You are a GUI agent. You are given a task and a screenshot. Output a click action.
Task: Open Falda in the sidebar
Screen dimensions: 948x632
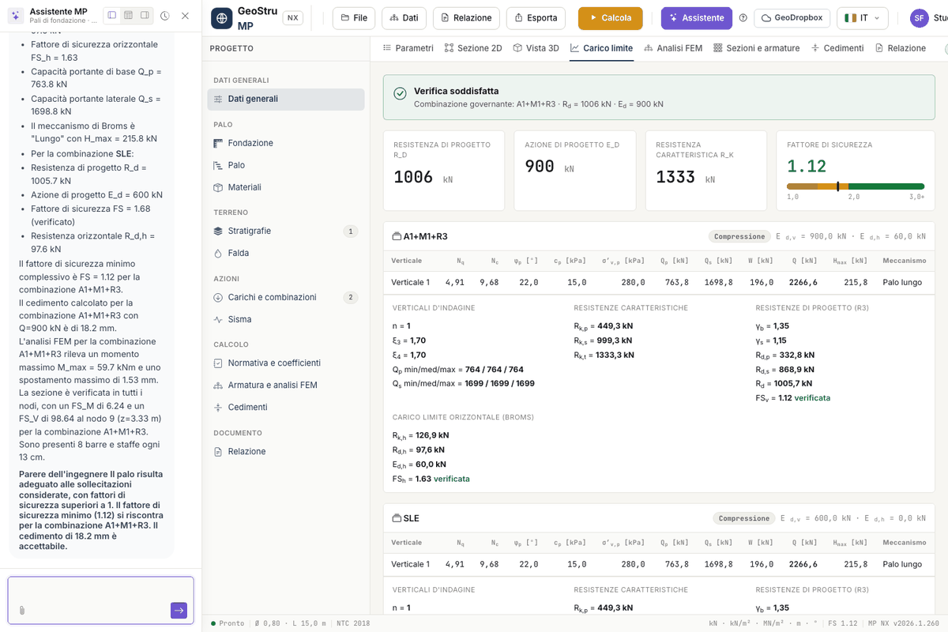(x=286, y=253)
